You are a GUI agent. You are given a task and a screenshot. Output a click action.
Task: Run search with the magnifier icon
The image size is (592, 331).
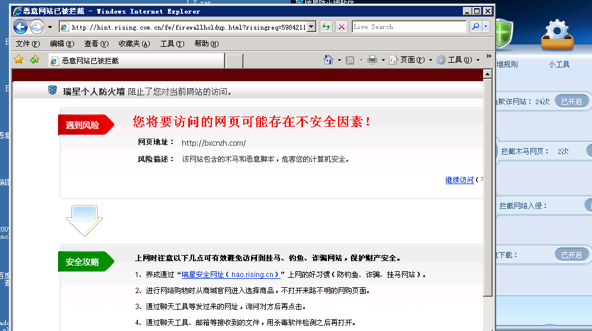(476, 27)
